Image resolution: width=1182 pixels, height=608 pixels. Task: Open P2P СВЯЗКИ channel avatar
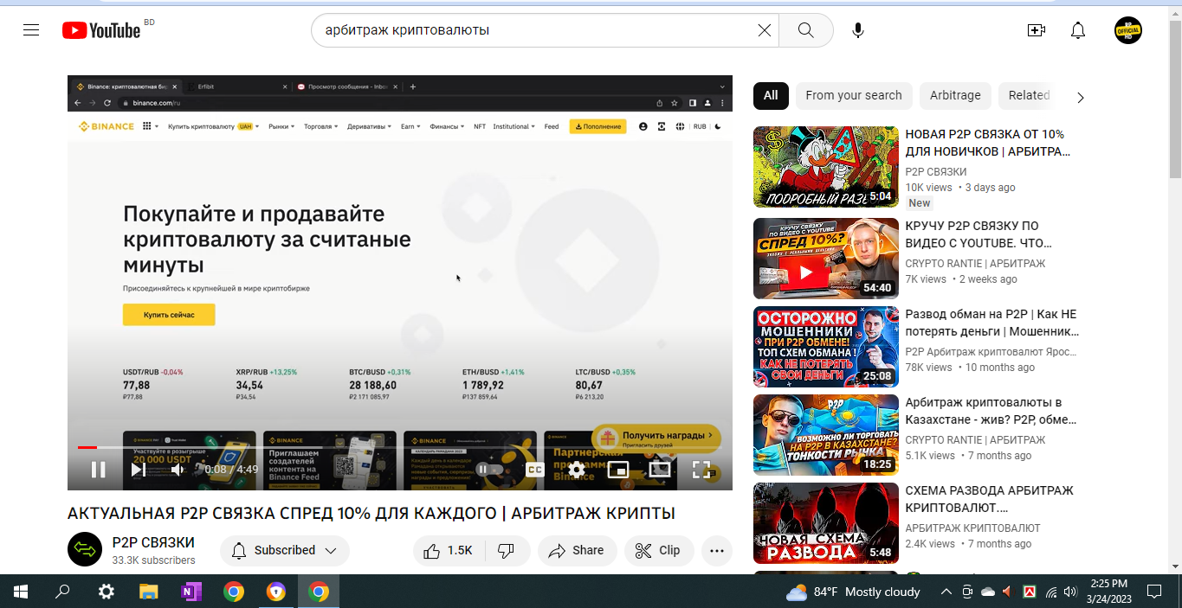click(85, 549)
